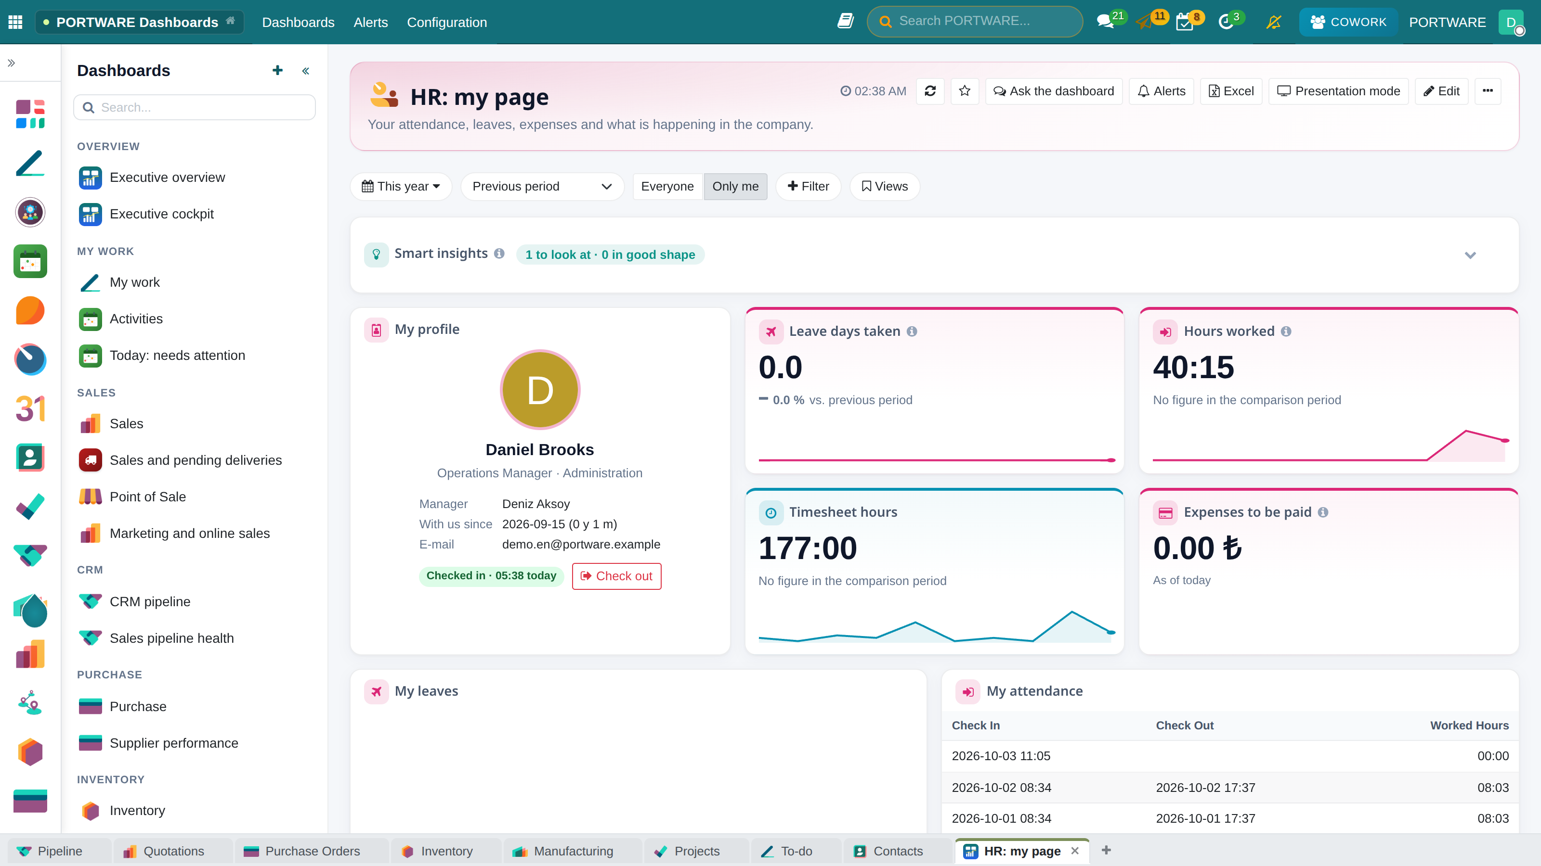The image size is (1541, 866).
Task: Close the HR: my page tab
Action: pyautogui.click(x=1074, y=851)
